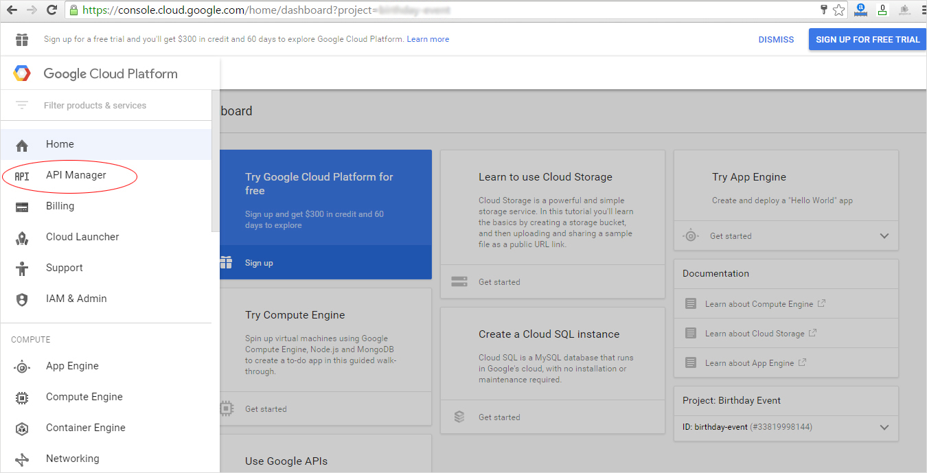Open Cloud Launcher in the side menu
The height and width of the screenshot is (473, 927).
(x=106, y=237)
